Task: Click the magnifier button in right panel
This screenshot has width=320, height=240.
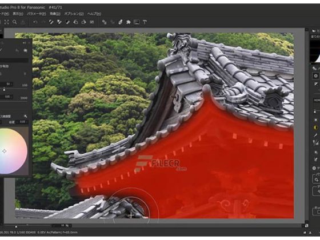Action: tap(317, 179)
